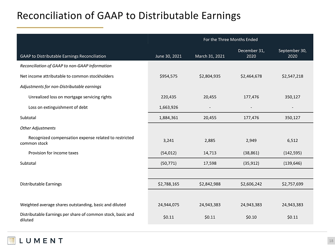
Task: Click the Provision for income taxes row label
Action: tap(54, 153)
